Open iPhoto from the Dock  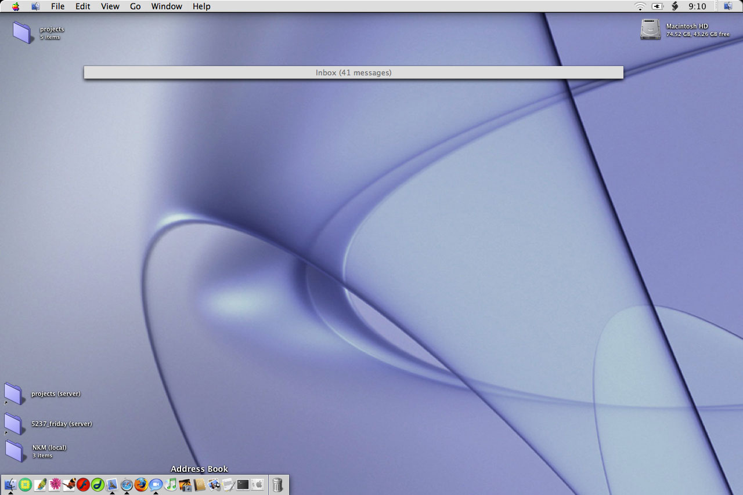[x=185, y=485]
